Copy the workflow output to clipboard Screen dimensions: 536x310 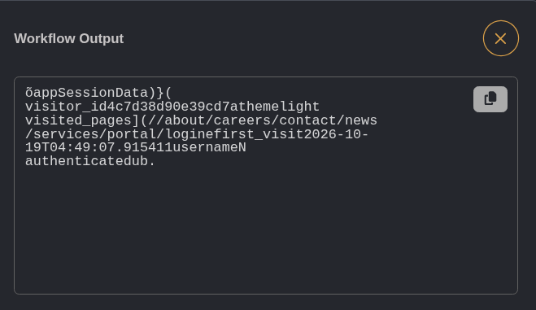coord(490,99)
